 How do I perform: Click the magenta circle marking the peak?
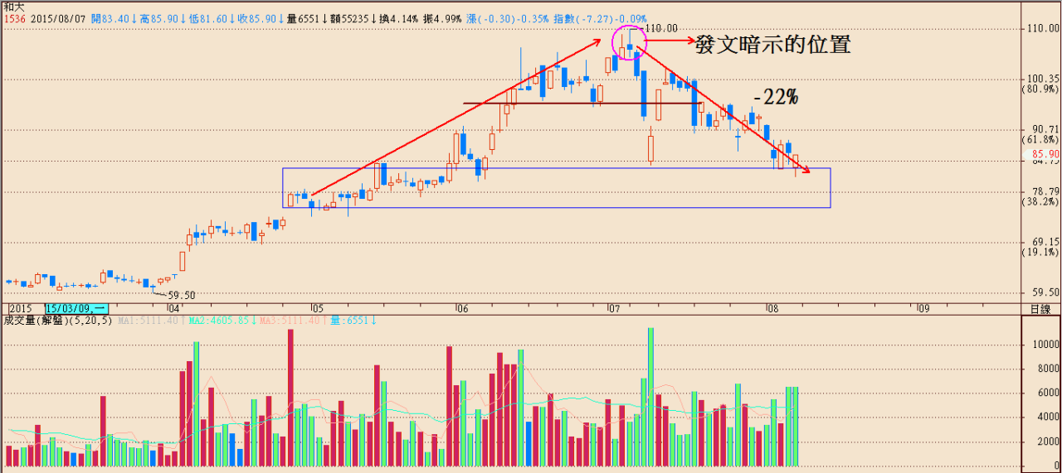tap(628, 43)
